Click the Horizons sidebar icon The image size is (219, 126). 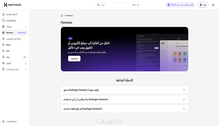tap(3, 33)
